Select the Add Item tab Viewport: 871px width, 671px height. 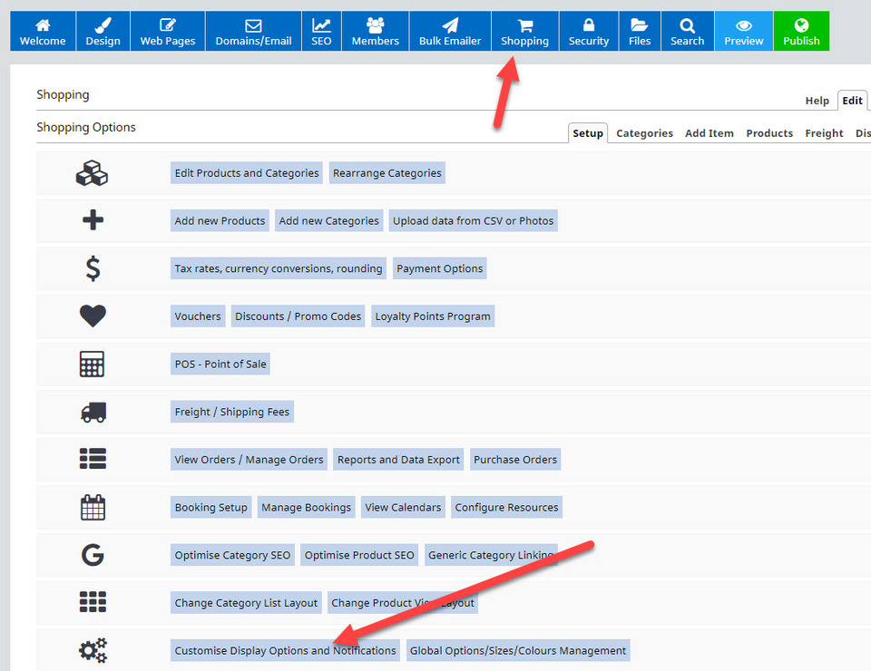[x=709, y=133]
